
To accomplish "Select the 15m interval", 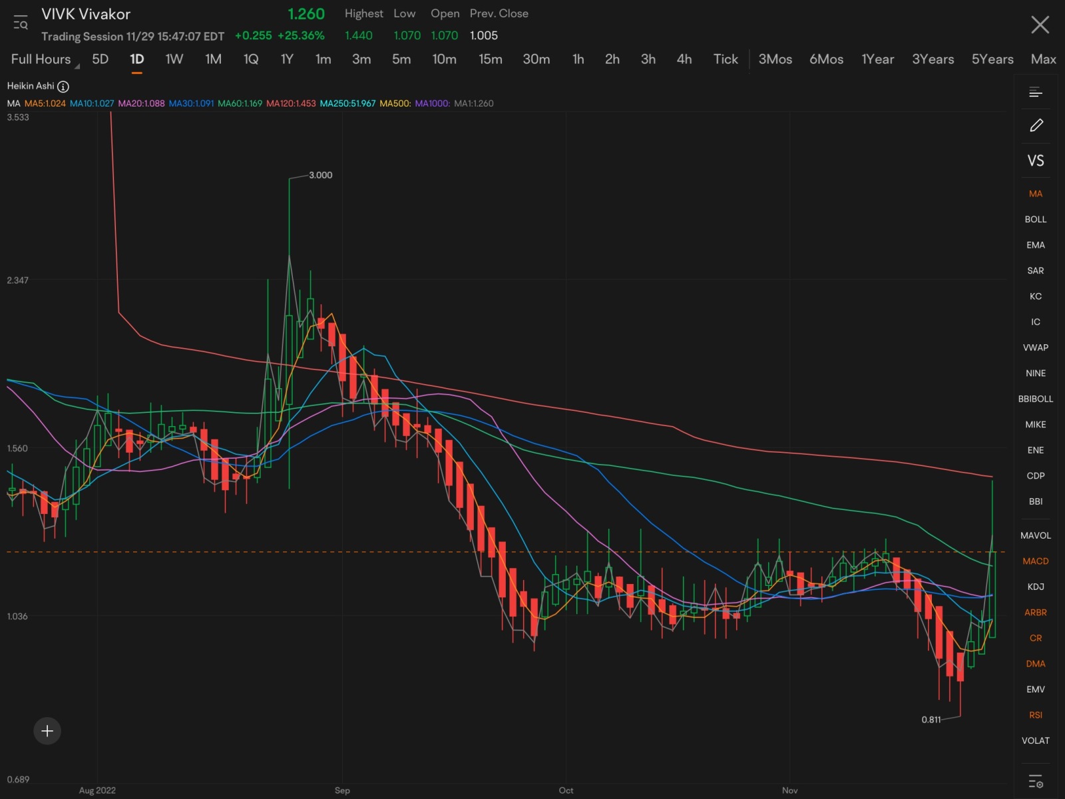I will click(x=490, y=59).
